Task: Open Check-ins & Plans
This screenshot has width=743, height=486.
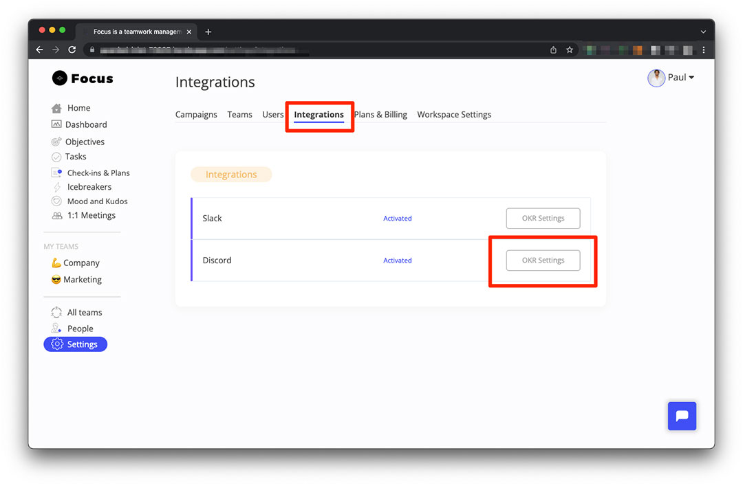Action: [x=98, y=173]
